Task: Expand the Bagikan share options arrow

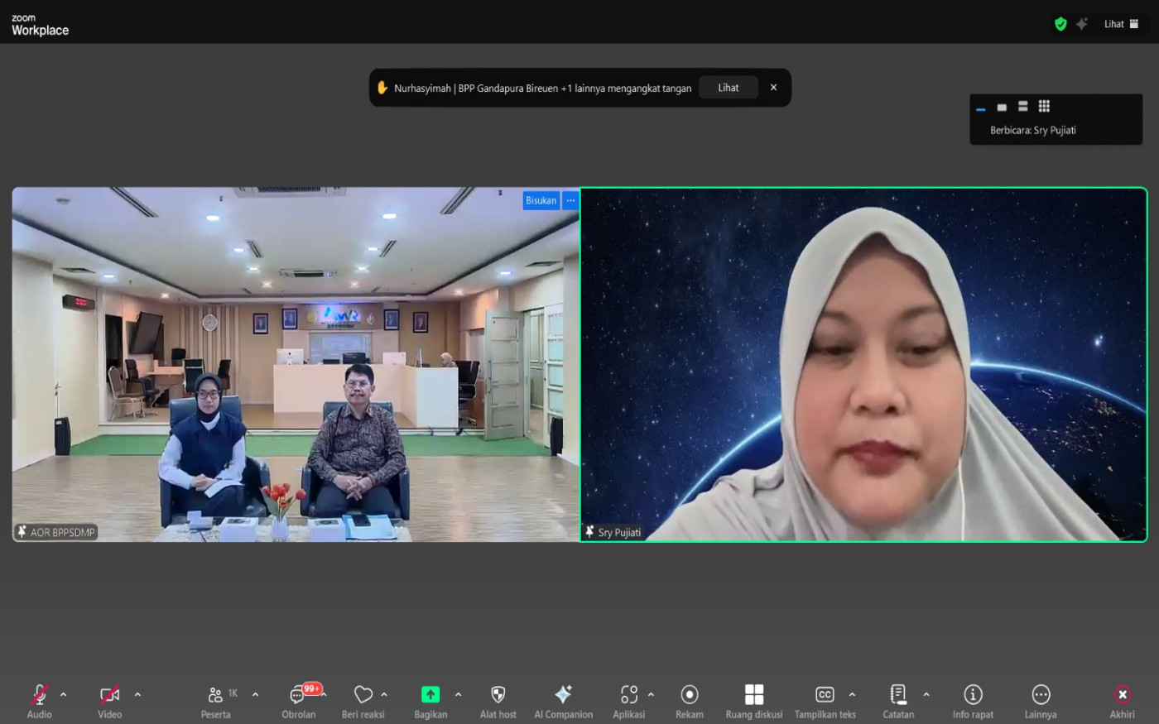Action: (x=459, y=695)
